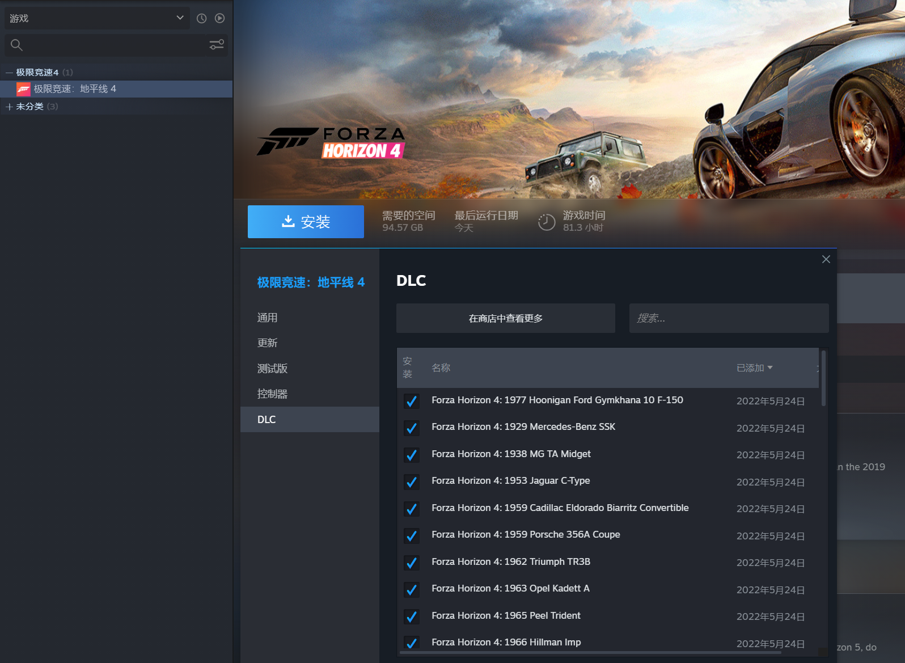
Task: Click DLC list horizontal scrollbar
Action: (x=590, y=653)
